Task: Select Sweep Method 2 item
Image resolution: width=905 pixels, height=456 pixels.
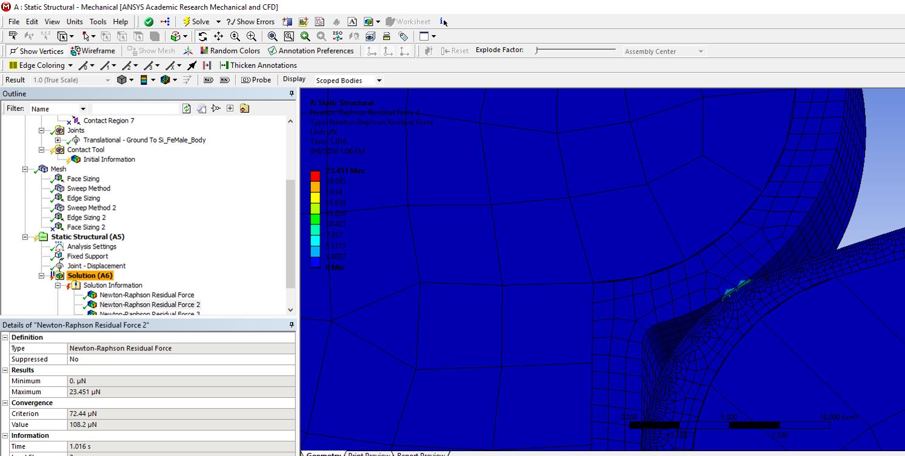Action: pos(92,208)
